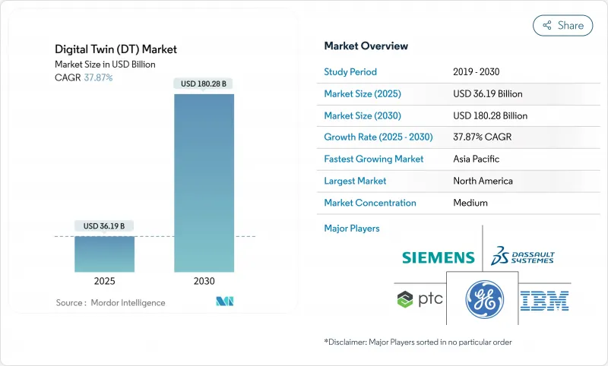Image resolution: width=608 pixels, height=366 pixels.
Task: Click the Market Concentration Medium value
Action: (x=470, y=204)
